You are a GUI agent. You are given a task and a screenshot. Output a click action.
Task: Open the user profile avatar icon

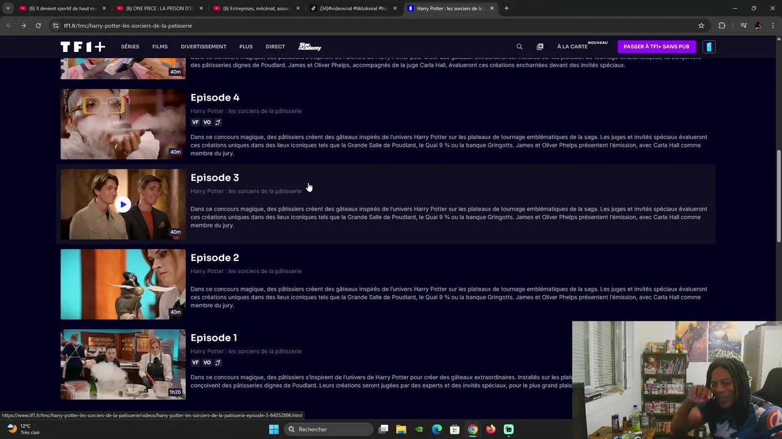tap(709, 46)
